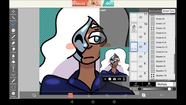186x105 pixels.
Task: Toggle the eye icon on layer 7
Action: click(x=141, y=57)
